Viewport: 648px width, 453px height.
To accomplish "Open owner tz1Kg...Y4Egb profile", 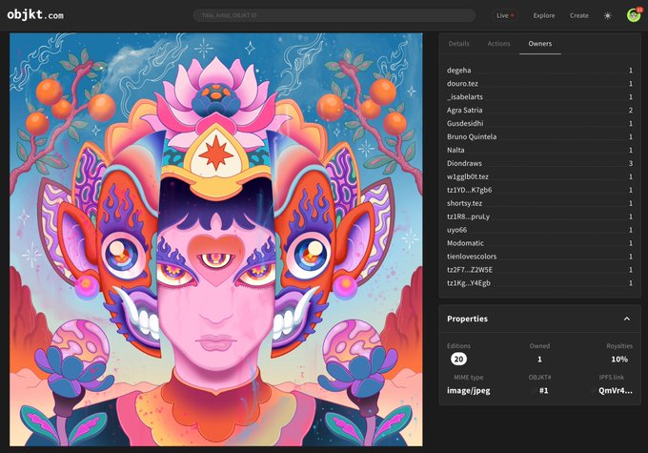I will point(468,283).
